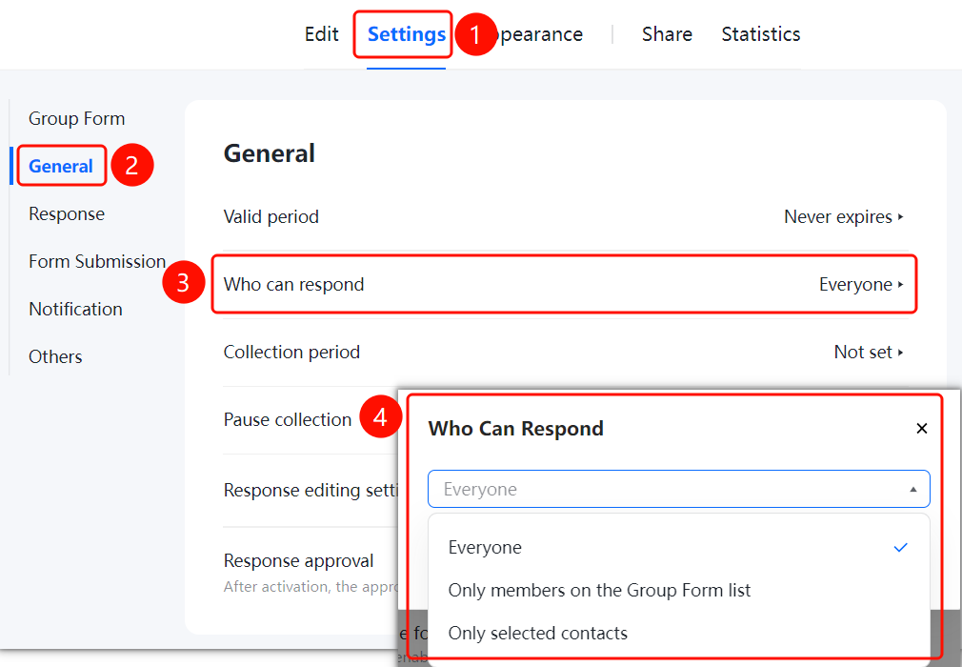Image resolution: width=962 pixels, height=667 pixels.
Task: Click the Response approval label
Action: coord(299,561)
